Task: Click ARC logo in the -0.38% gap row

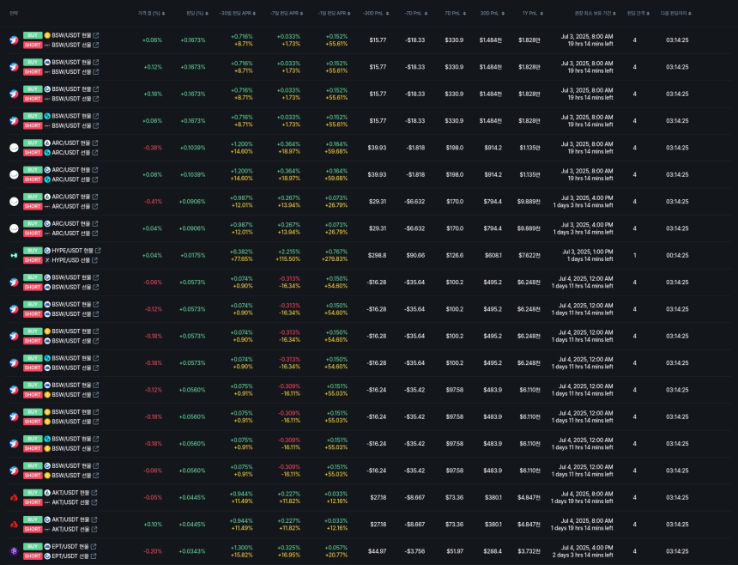Action: pos(14,148)
